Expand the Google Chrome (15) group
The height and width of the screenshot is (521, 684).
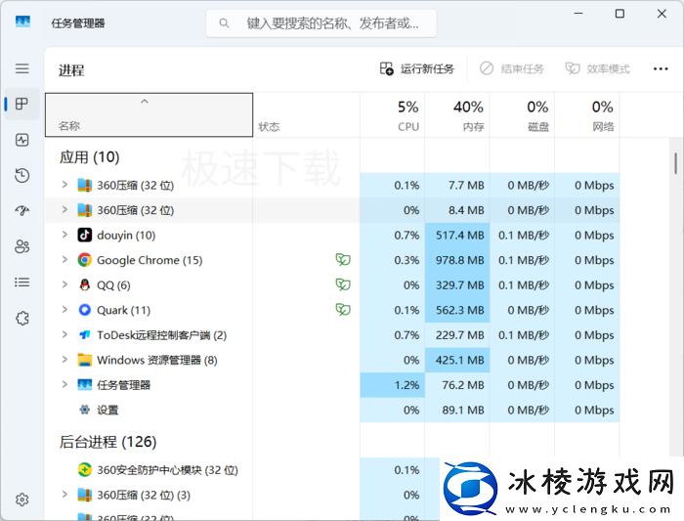pyautogui.click(x=64, y=259)
